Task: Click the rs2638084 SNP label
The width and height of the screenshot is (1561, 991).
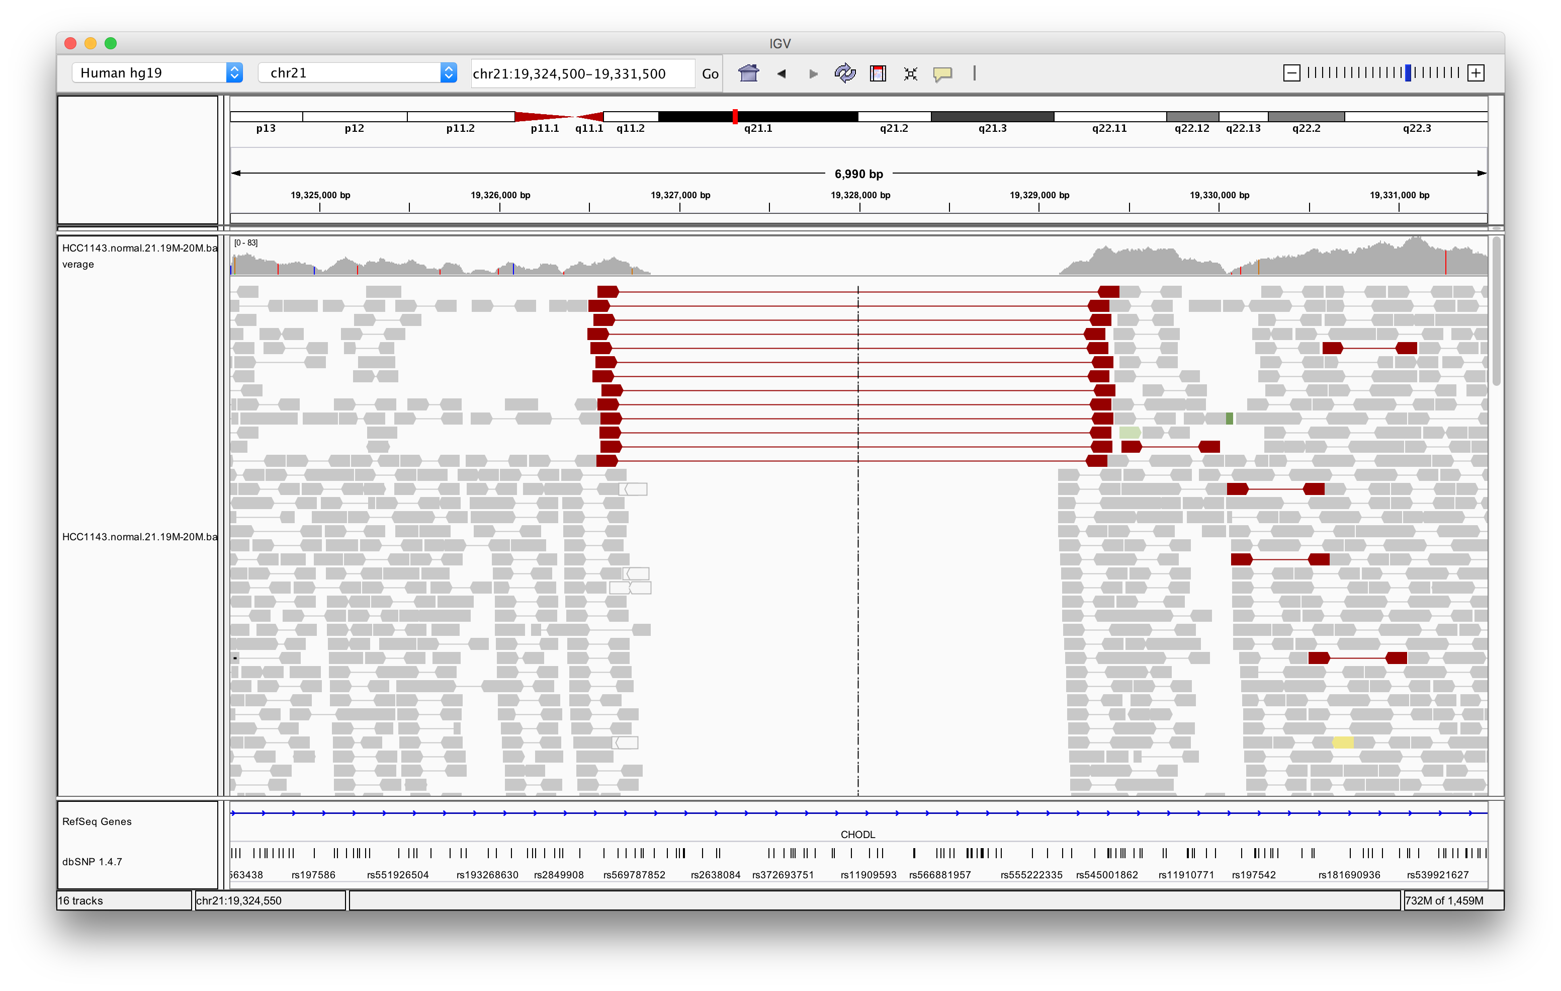Action: point(715,874)
